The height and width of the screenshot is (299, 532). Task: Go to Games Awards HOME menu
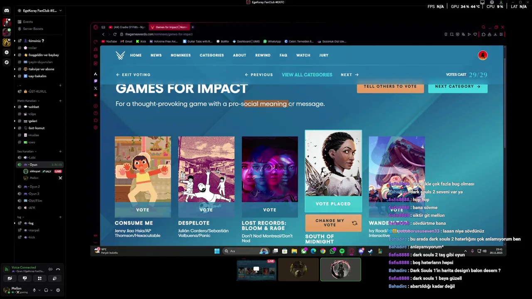tap(135, 55)
